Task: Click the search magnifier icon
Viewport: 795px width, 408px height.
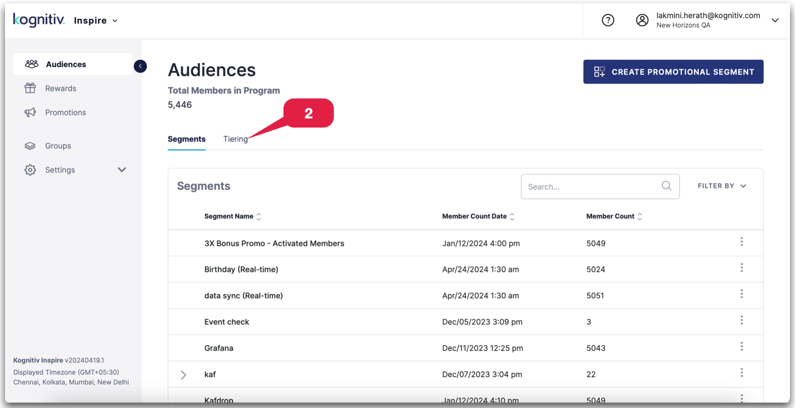Action: pos(666,186)
